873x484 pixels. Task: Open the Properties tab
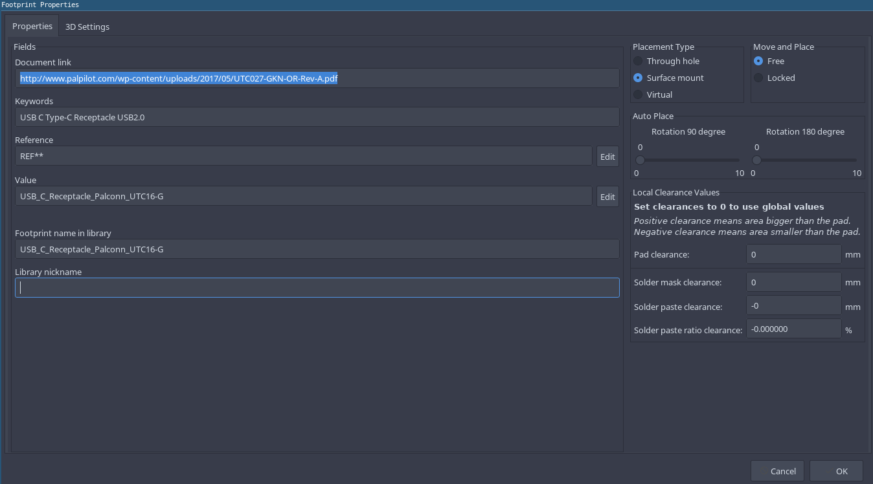[x=32, y=27]
